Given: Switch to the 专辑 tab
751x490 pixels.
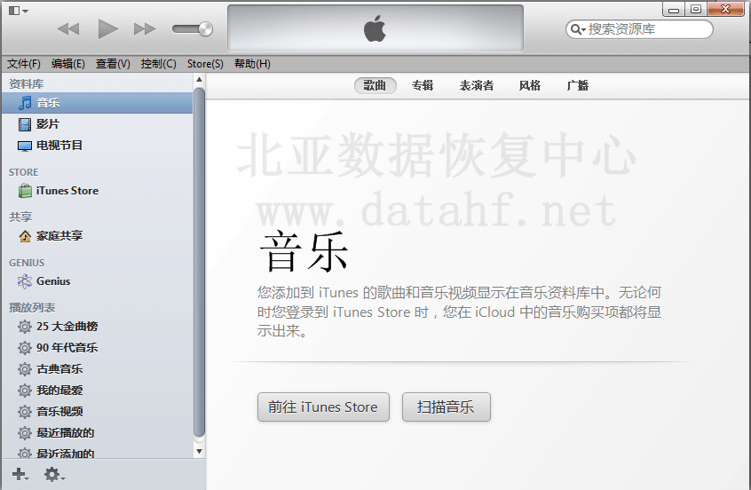Looking at the screenshot, I should [423, 86].
